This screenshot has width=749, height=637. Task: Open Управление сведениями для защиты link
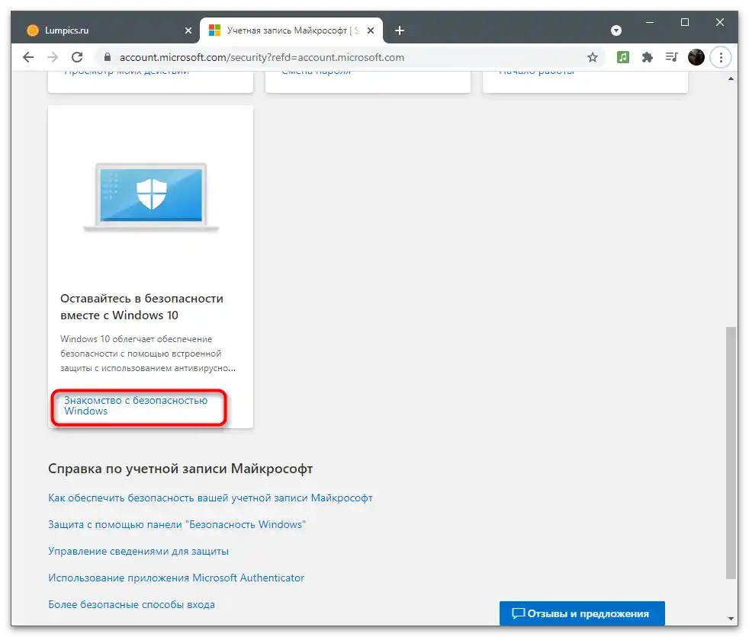point(138,551)
